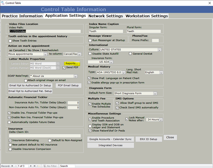Go to the previous record
Image resolution: width=213 pixels, height=168 pixels.
tap(16, 166)
